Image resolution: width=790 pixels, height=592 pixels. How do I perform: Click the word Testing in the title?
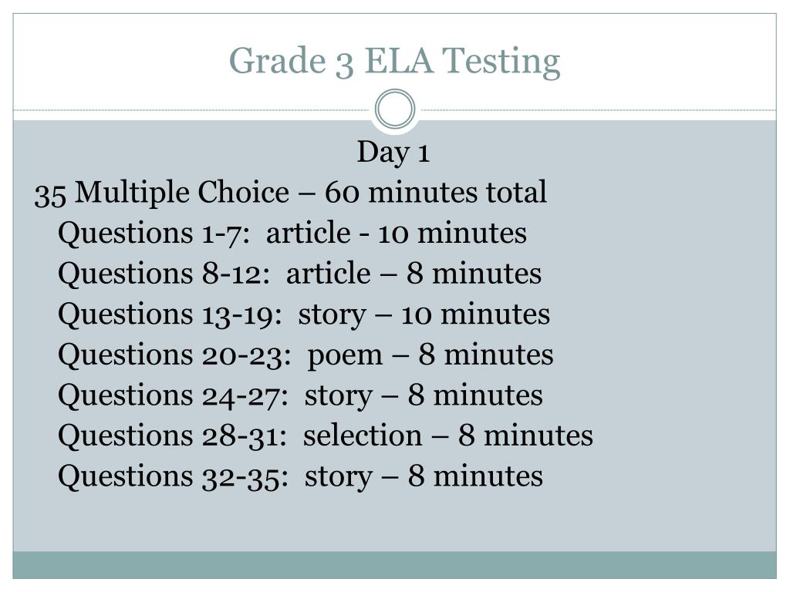point(501,62)
